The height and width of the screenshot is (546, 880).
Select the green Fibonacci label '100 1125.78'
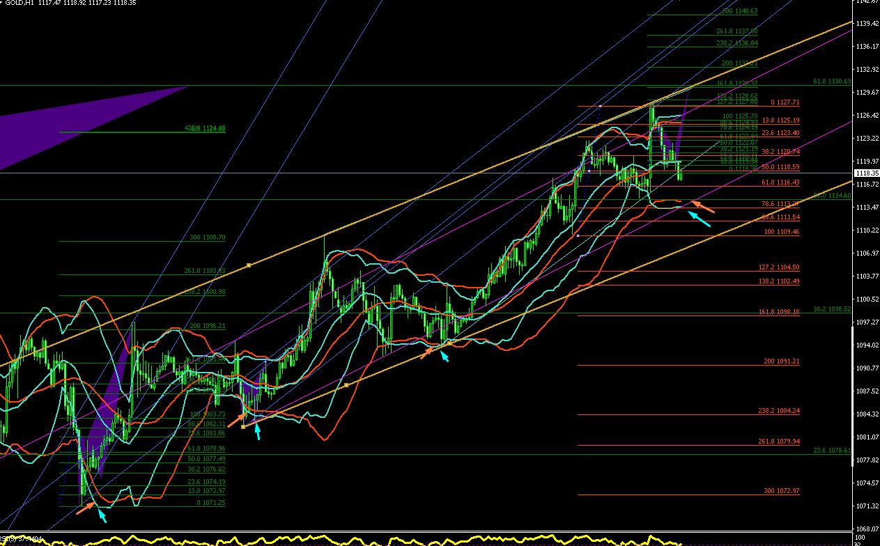740,116
